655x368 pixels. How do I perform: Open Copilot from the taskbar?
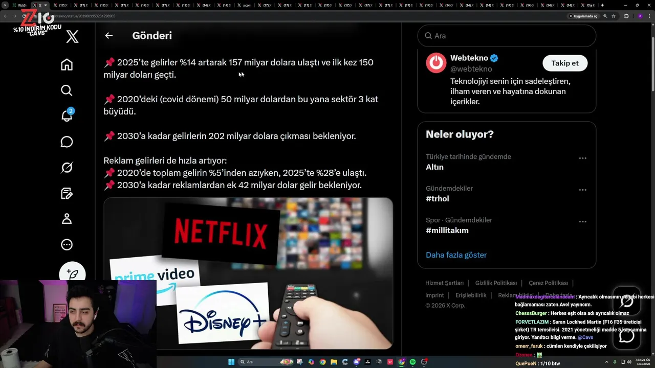click(x=311, y=362)
